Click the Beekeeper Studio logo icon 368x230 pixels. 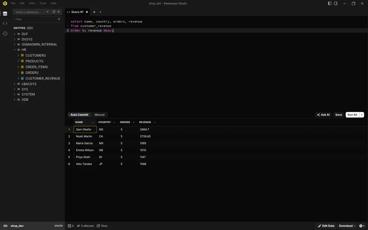(x=5, y=3)
